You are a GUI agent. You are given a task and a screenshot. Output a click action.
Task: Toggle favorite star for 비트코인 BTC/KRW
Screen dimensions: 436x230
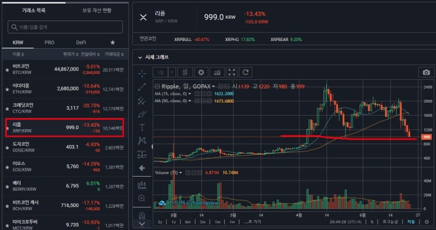(x=7, y=70)
